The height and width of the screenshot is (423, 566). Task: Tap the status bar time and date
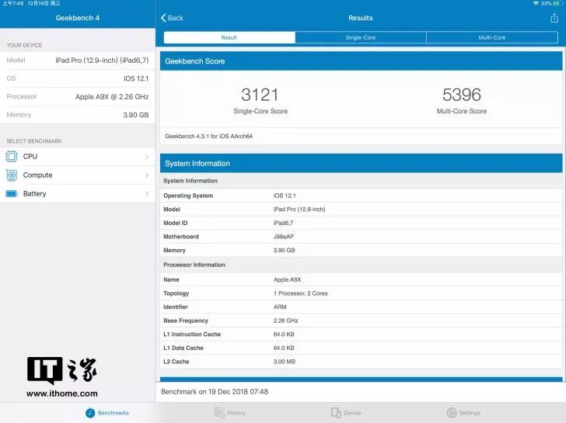tap(31, 3)
